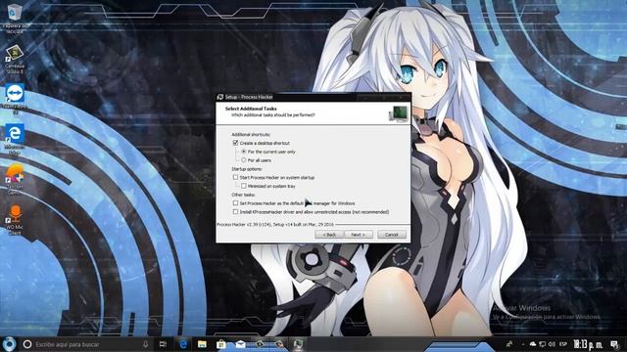Click the Back button
The height and width of the screenshot is (352, 627).
point(329,235)
